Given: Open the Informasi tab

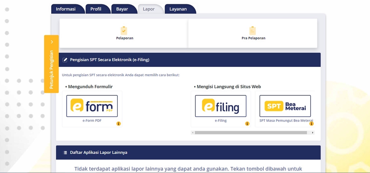Looking at the screenshot, I should 67,9.
